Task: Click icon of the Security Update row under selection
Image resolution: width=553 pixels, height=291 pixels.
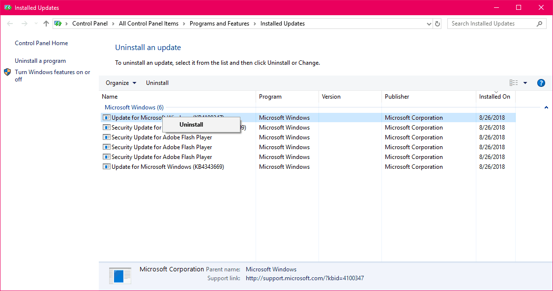Action: tap(107, 128)
